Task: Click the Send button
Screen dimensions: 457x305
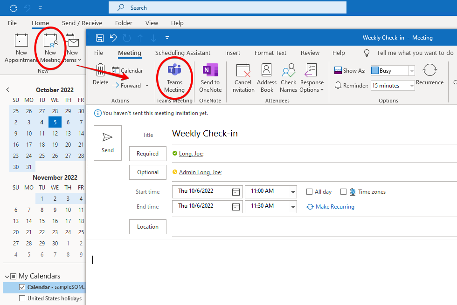Action: click(x=108, y=142)
